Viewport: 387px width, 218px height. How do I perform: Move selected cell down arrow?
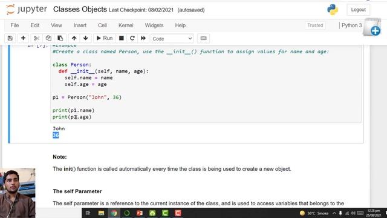point(85,38)
